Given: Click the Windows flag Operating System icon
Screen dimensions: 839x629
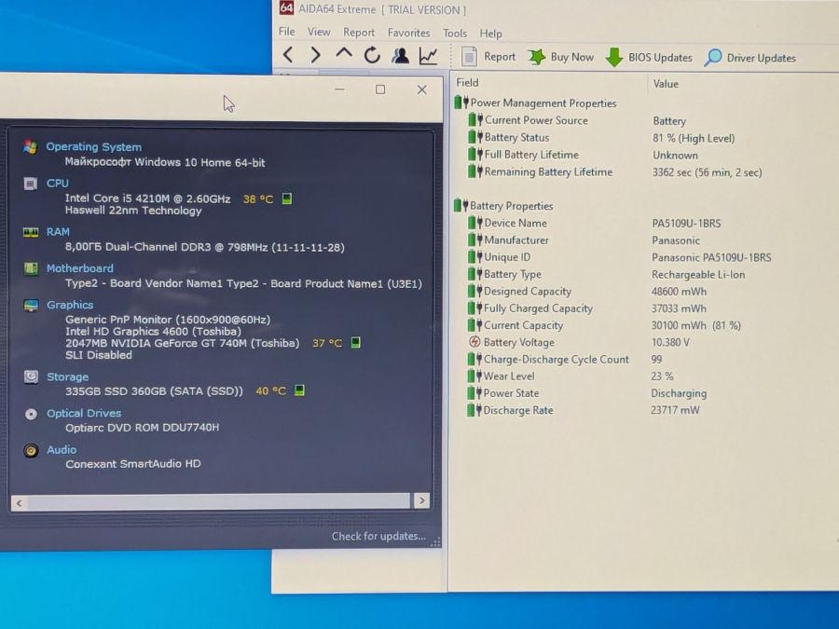Looking at the screenshot, I should click(31, 147).
